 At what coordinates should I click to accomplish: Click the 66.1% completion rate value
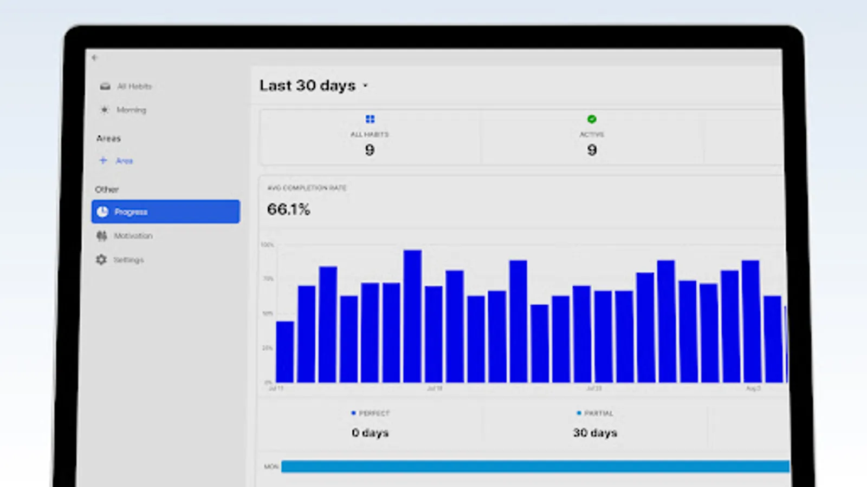(289, 209)
